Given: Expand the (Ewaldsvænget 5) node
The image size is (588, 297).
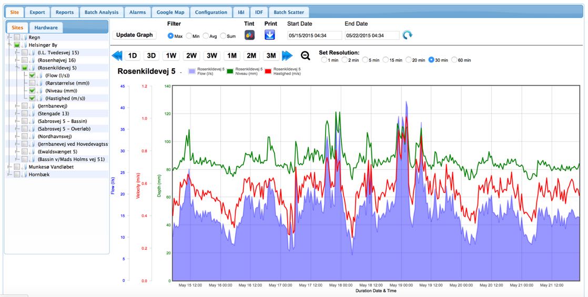Looking at the screenshot, I should [x=17, y=152].
